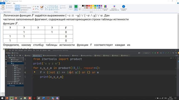Open PyCharm Run menu

click(34, 50)
